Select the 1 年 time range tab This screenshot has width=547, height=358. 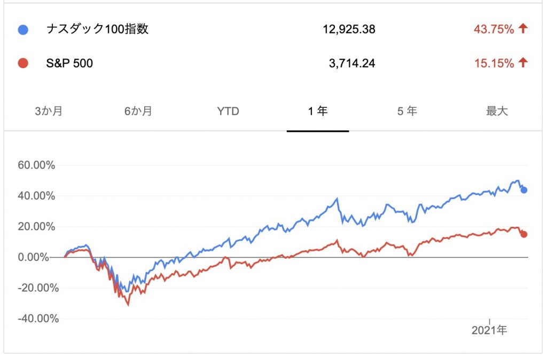318,111
